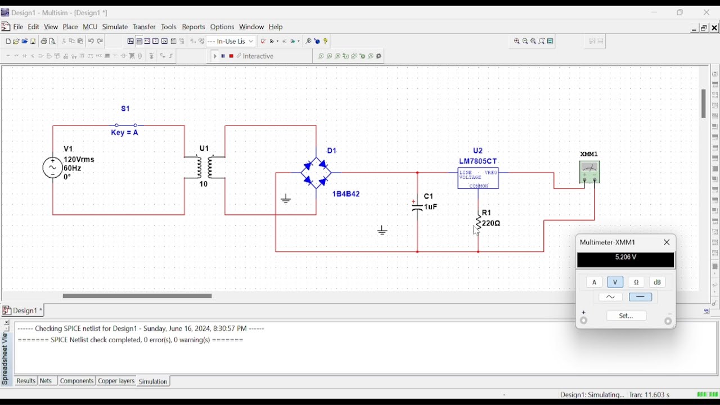This screenshot has width=720, height=405.
Task: Open the Window menu
Action: tap(251, 27)
